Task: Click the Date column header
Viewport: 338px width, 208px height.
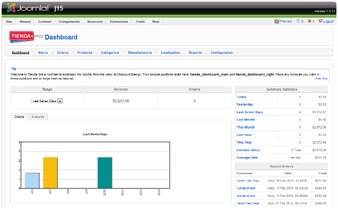Action: [x=287, y=173]
